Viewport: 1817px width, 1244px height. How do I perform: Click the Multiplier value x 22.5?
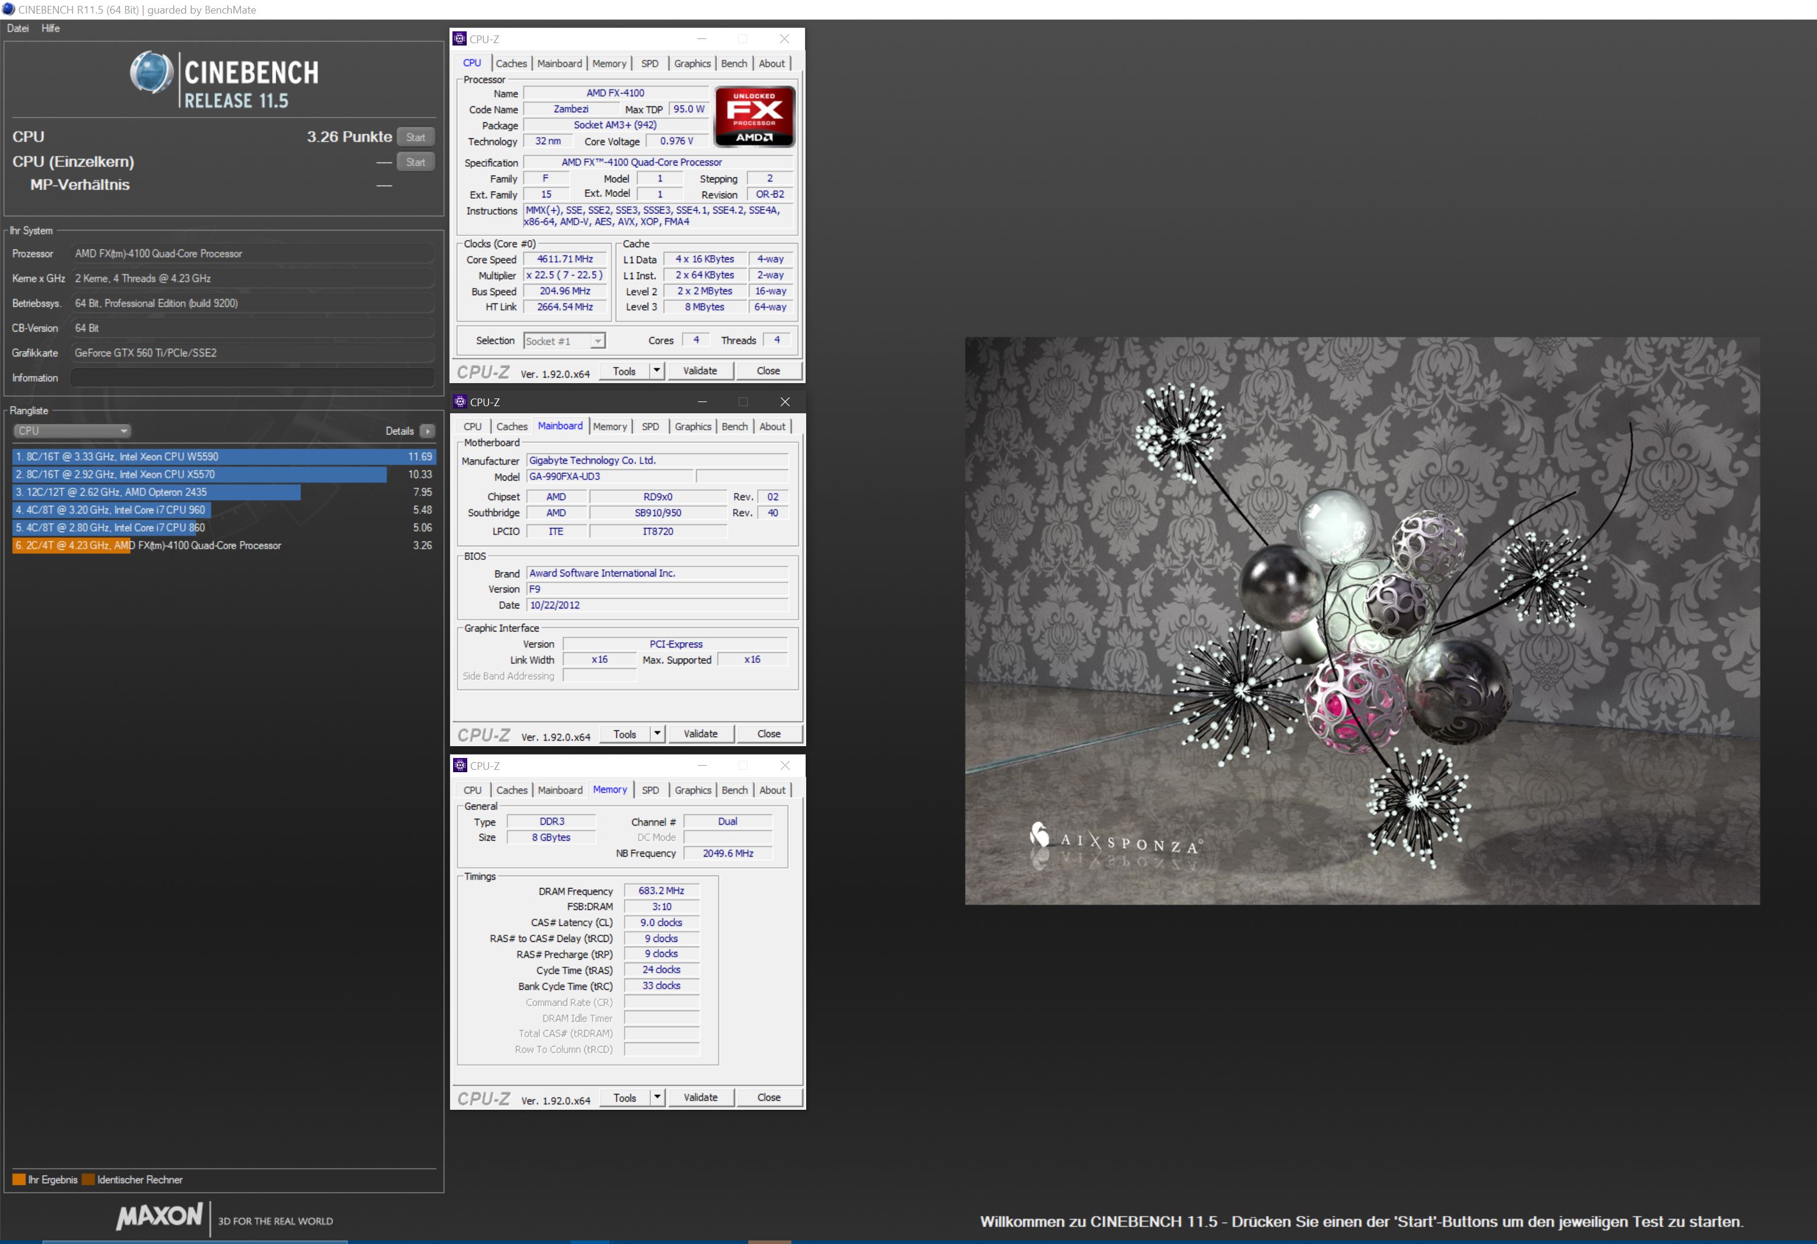(565, 275)
